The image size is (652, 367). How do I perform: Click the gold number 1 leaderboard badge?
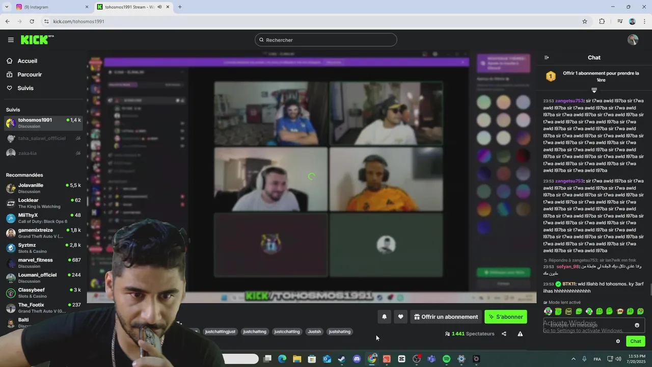pos(551,76)
